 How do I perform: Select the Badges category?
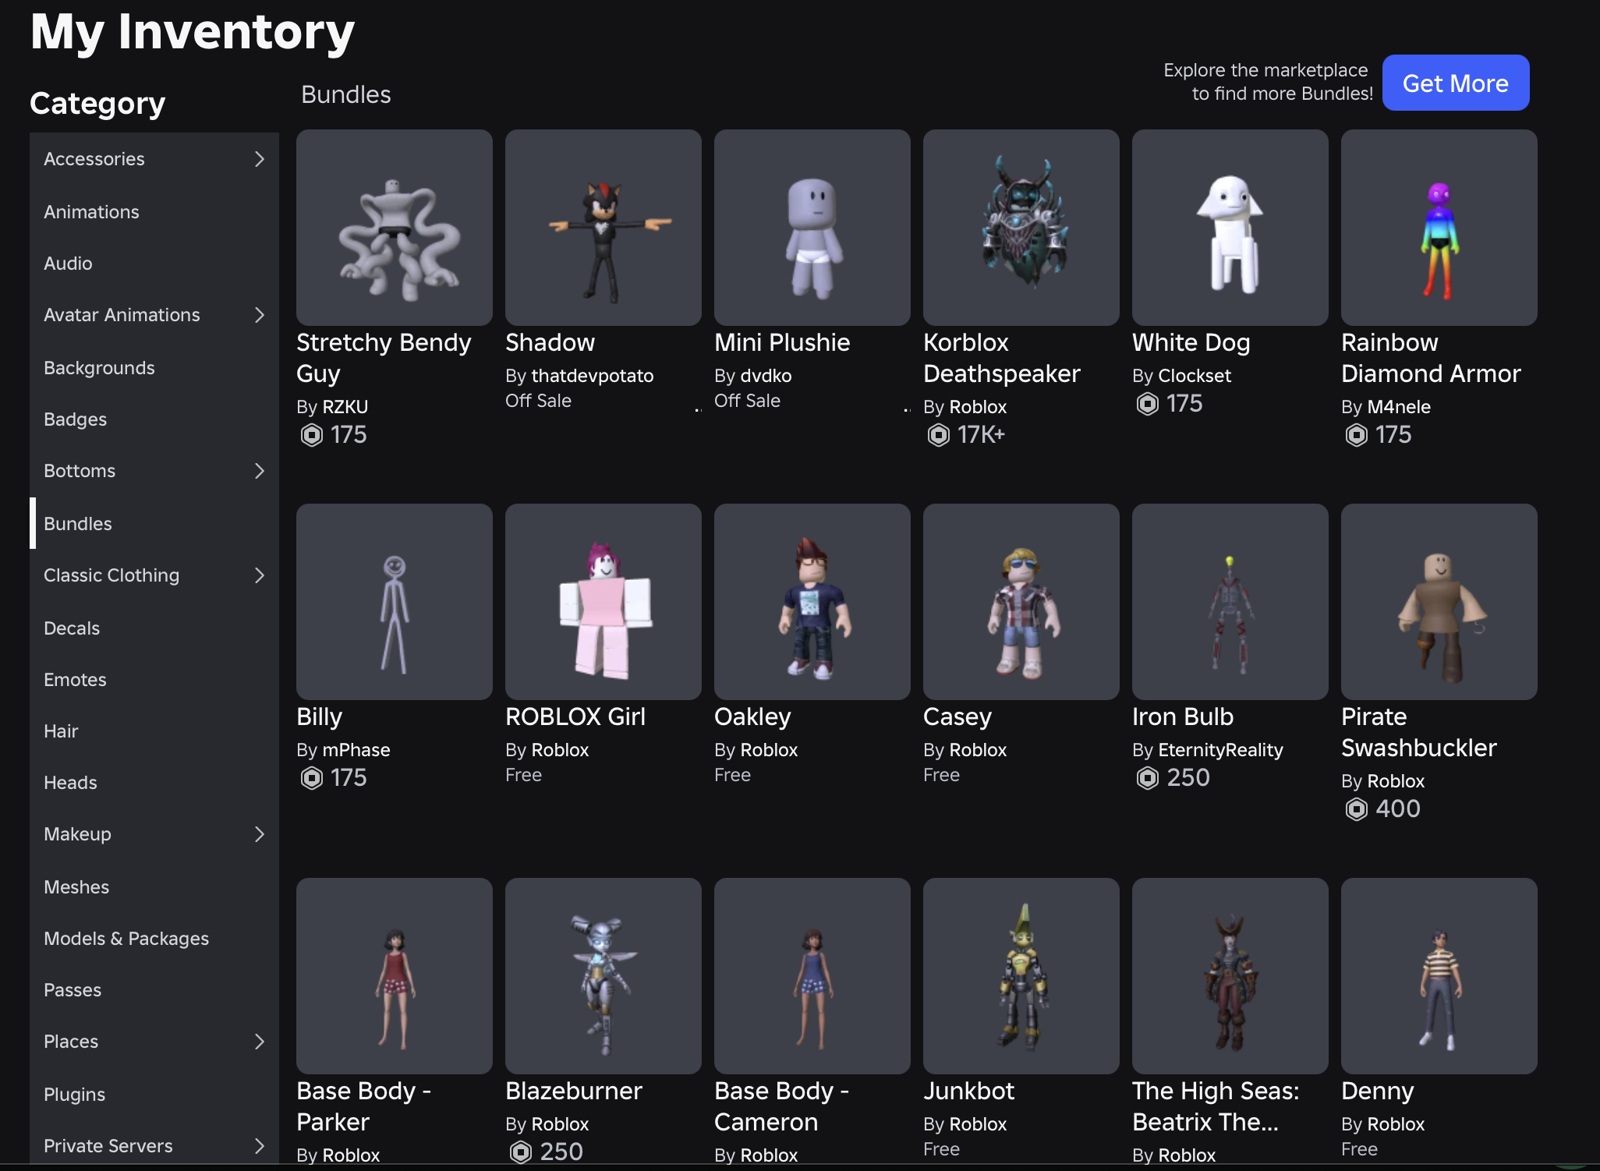point(154,419)
